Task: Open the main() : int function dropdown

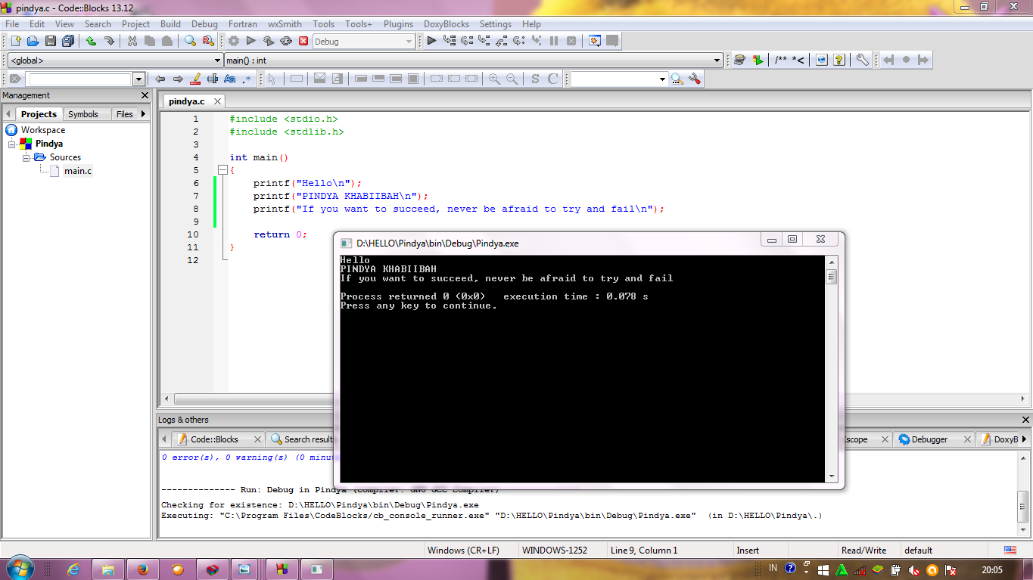Action: (474, 60)
